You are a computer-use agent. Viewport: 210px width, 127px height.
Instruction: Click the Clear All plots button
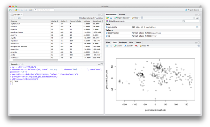coord(144,46)
